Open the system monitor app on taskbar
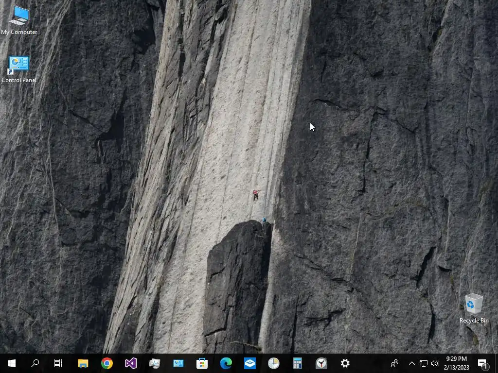This screenshot has width=498, height=373. coord(154,363)
